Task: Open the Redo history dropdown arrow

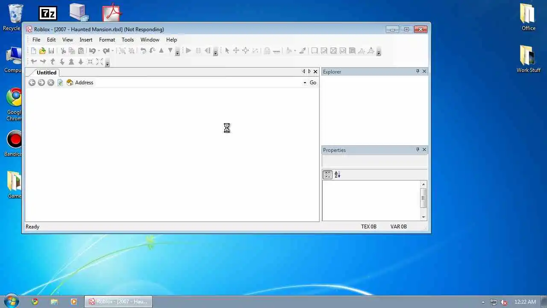Action: click(113, 51)
